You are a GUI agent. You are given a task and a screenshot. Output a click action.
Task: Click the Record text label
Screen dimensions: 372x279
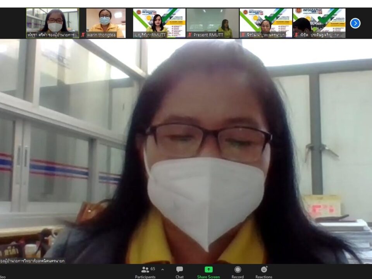point(238,277)
